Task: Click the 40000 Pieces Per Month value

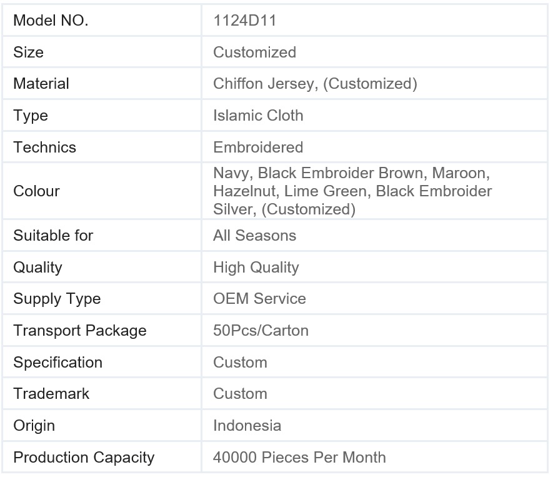Action: click(x=299, y=458)
